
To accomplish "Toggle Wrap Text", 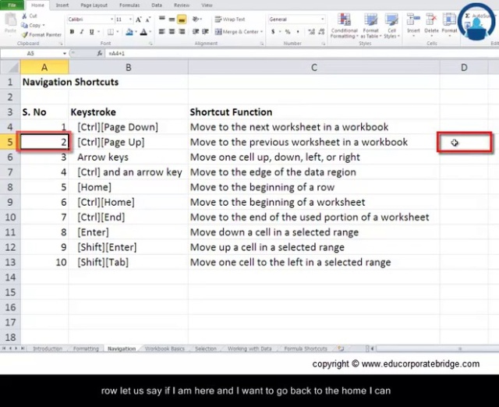I will tap(230, 19).
